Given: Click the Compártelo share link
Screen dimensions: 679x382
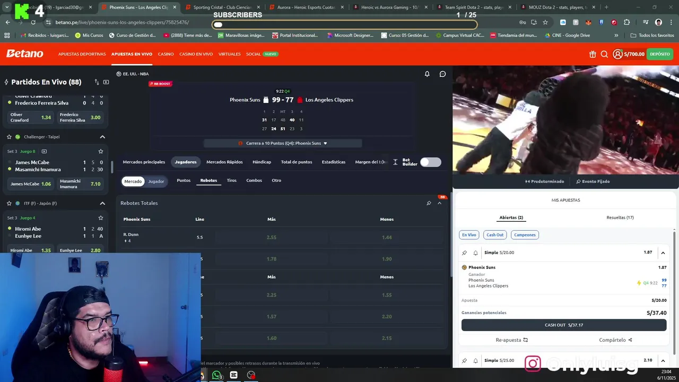Looking at the screenshot, I should click(x=615, y=340).
